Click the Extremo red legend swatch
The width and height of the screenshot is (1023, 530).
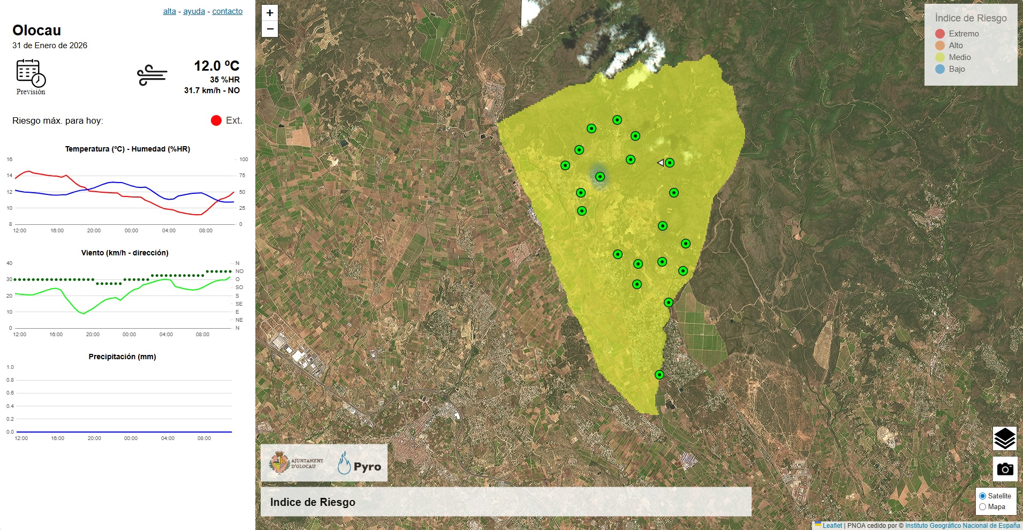939,34
